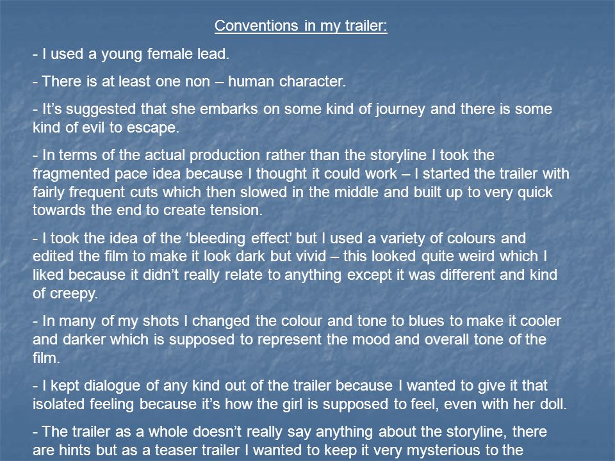The height and width of the screenshot is (461, 615).
Task: Click the 'isolated feeling' text line
Action: click(x=300, y=404)
